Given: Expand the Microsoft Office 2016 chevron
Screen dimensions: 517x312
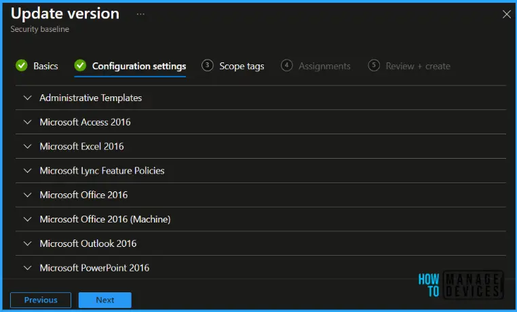Looking at the screenshot, I should 28,195.
